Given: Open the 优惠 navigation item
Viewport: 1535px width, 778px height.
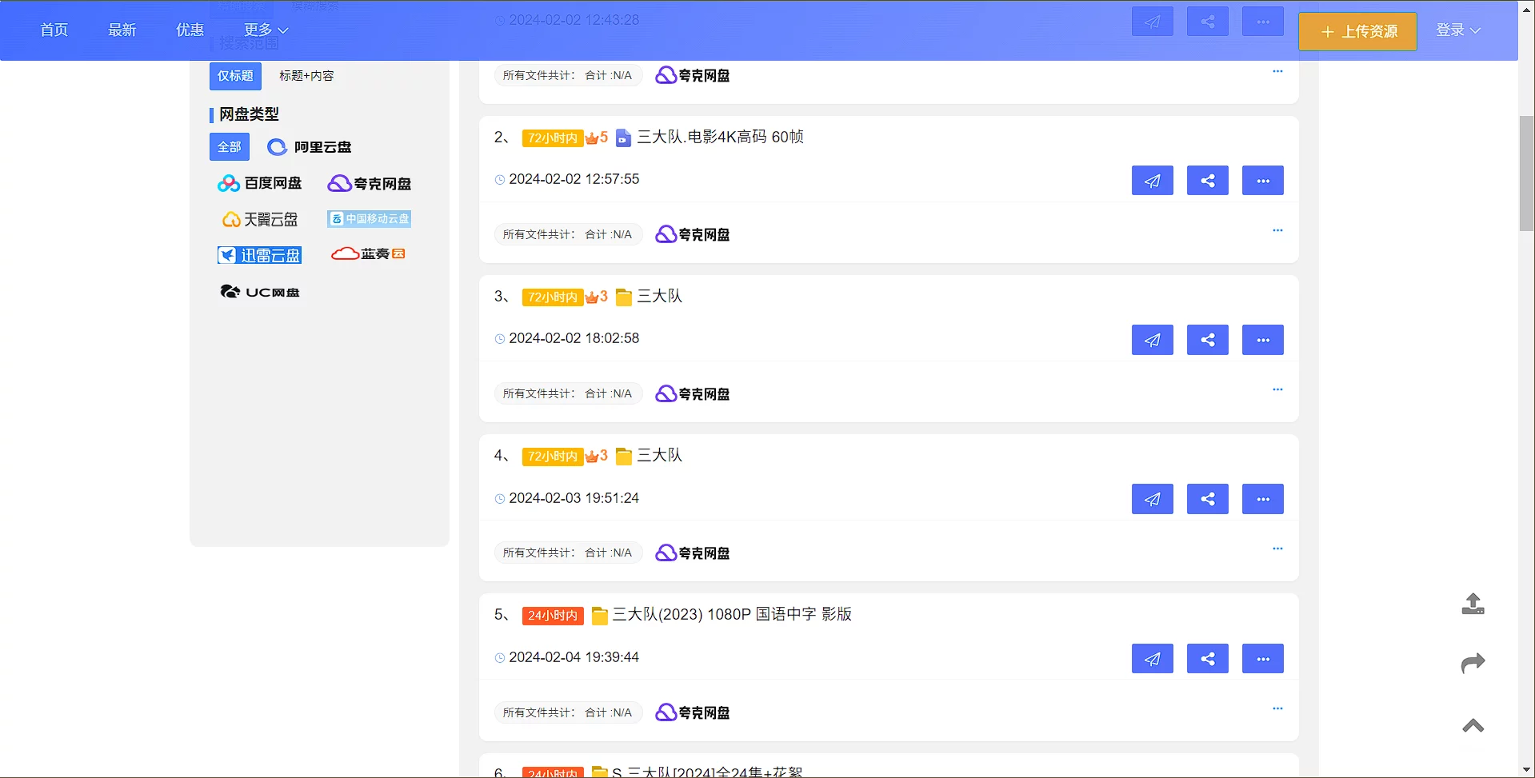Looking at the screenshot, I should pos(190,30).
